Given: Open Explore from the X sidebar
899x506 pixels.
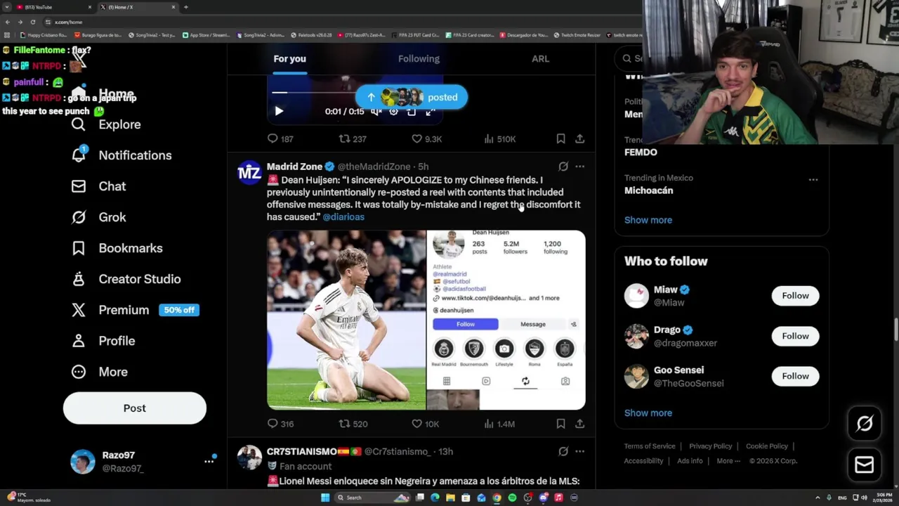Looking at the screenshot, I should tap(106, 124).
